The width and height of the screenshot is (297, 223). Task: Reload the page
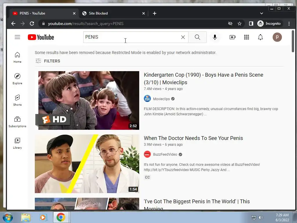pyautogui.click(x=32, y=24)
